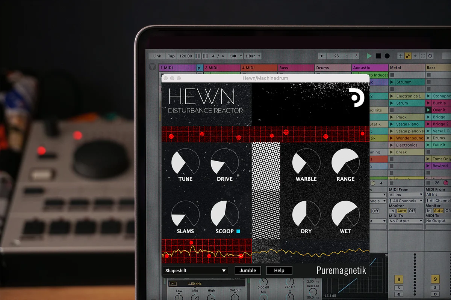Launch the Electronics 1 clip
This screenshot has height=300, width=451.
(392, 96)
